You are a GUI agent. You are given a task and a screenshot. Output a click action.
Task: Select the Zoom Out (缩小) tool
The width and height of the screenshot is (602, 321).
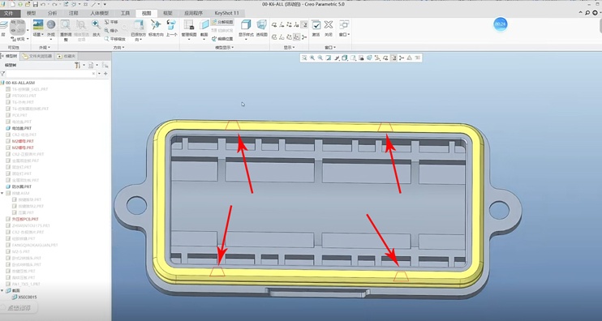[x=111, y=30]
